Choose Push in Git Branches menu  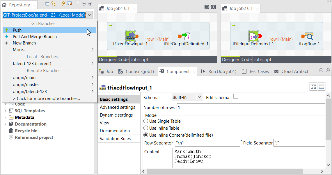tap(49, 30)
